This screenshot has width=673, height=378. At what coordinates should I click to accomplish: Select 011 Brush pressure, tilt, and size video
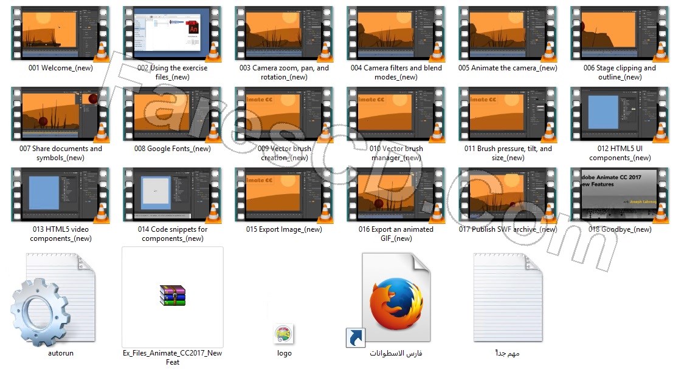pos(508,115)
